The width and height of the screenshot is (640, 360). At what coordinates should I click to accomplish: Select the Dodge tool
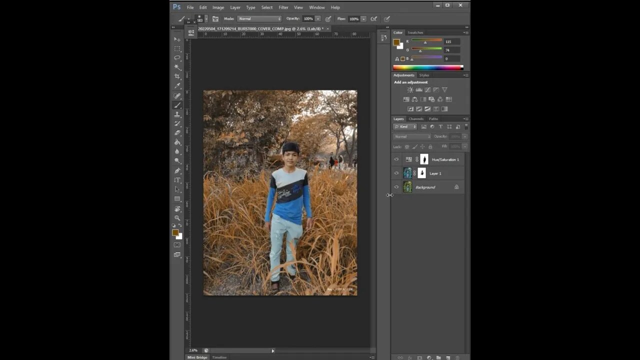click(x=177, y=161)
